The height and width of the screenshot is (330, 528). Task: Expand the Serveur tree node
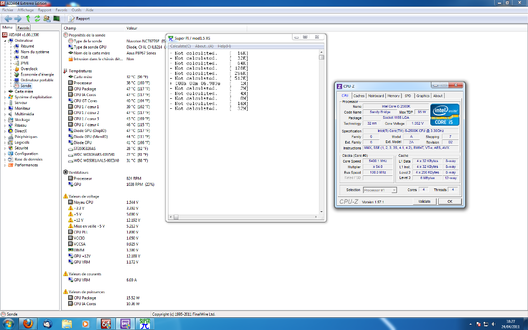[5, 103]
